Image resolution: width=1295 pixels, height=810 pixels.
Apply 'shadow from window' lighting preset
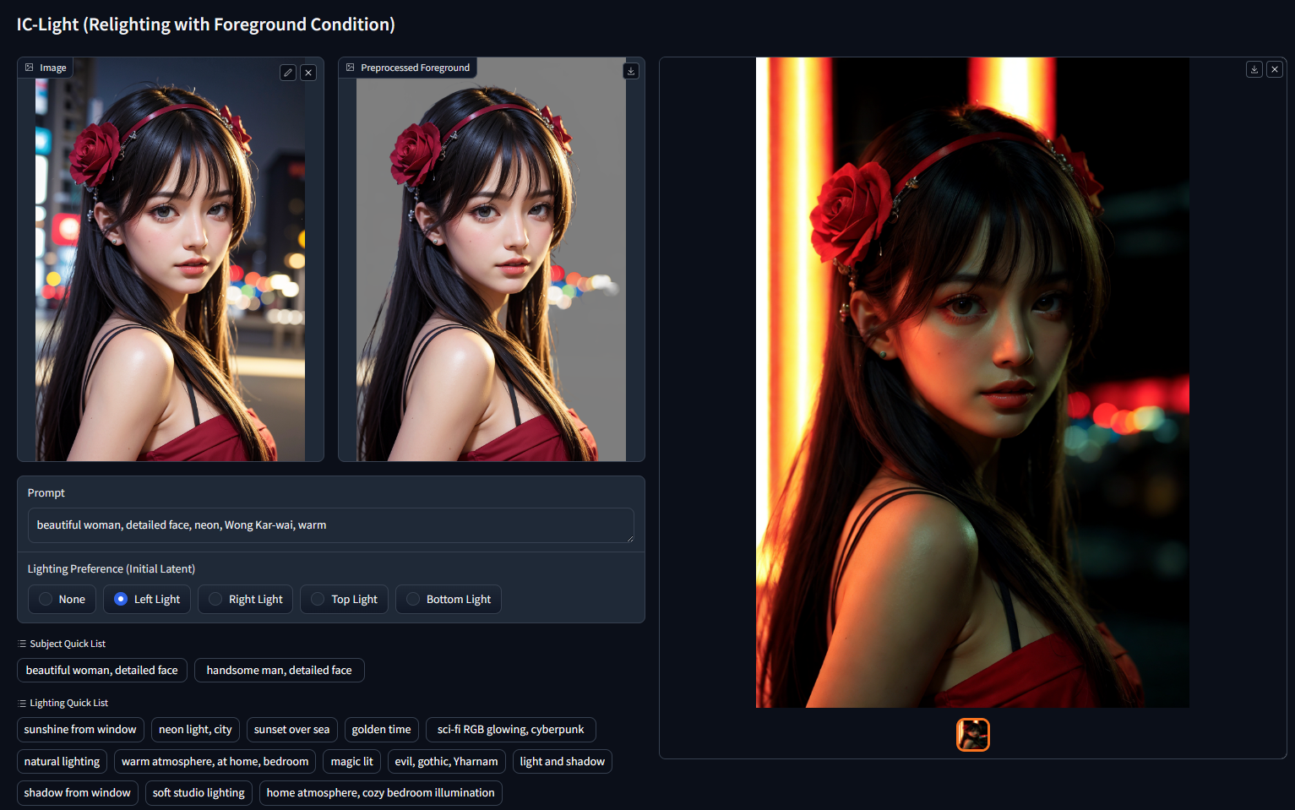78,793
